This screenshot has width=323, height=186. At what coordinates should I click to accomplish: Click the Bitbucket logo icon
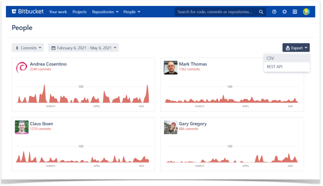[14, 11]
